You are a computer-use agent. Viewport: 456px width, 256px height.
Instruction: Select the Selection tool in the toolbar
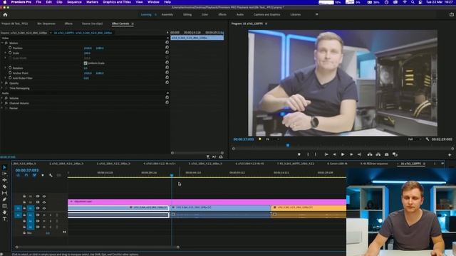click(4, 168)
